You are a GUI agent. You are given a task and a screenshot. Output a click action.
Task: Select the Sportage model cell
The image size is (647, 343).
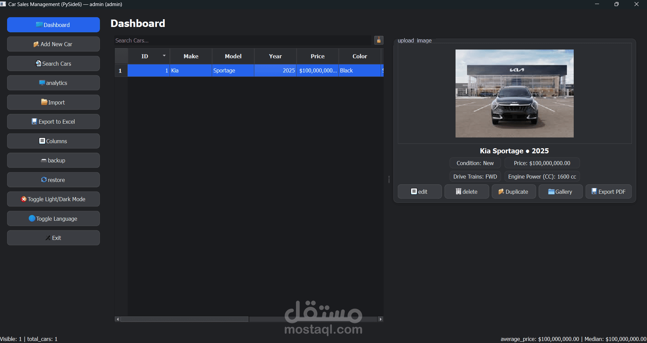[233, 70]
